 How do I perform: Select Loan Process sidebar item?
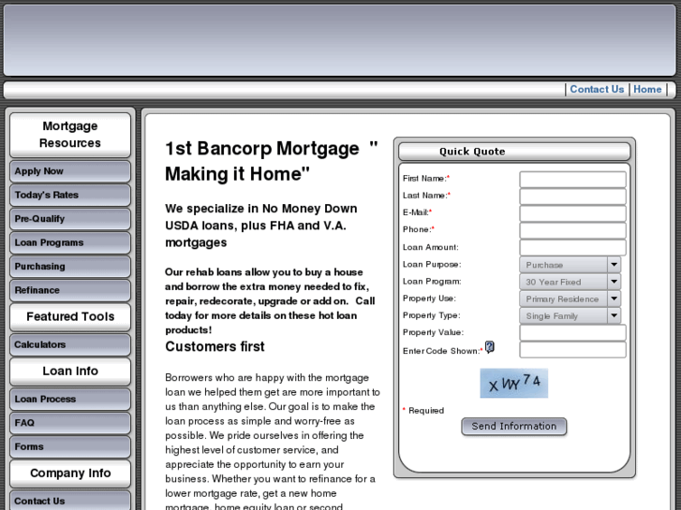click(70, 400)
